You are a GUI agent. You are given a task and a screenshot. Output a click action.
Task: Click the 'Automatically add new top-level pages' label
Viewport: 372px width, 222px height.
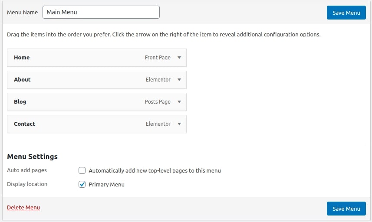tap(155, 171)
